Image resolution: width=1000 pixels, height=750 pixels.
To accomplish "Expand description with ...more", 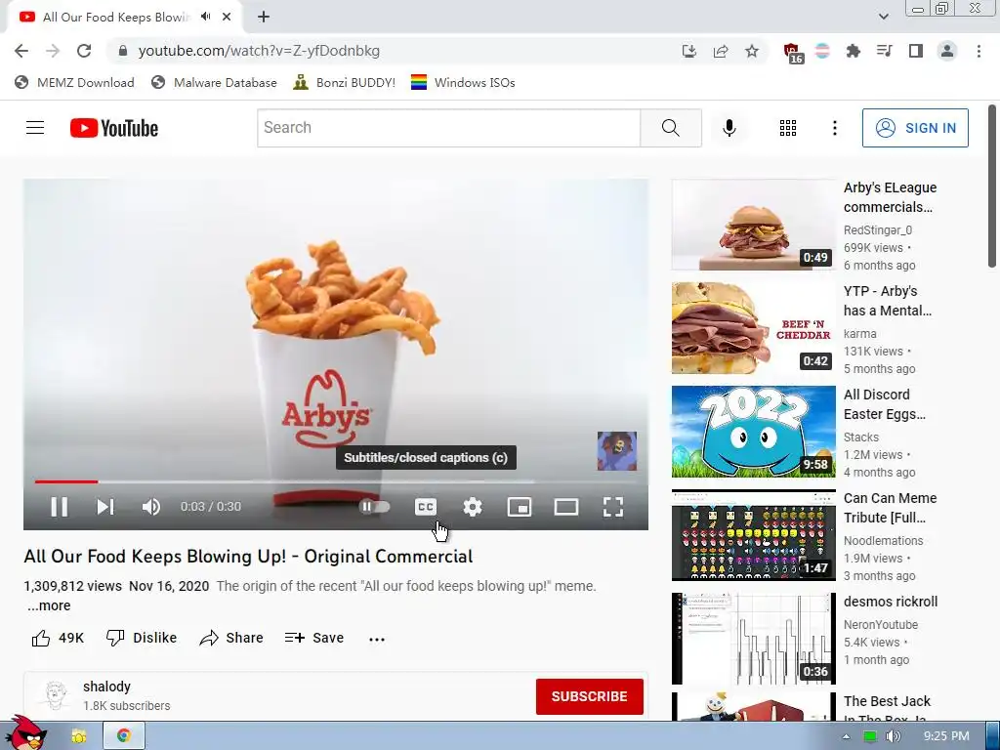I will pos(49,605).
